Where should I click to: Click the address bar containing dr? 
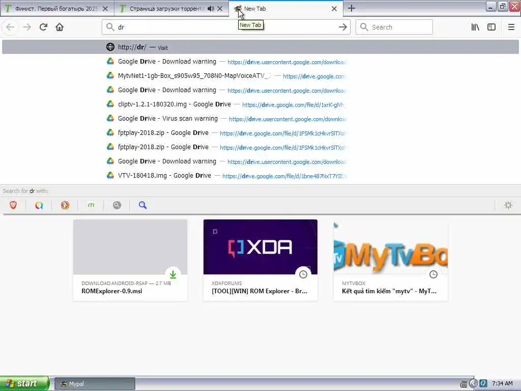pyautogui.click(x=226, y=27)
